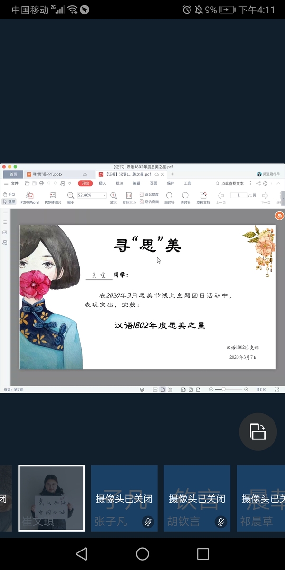Tap 崔文琪's video thumbnail
This screenshot has width=285, height=570.
pyautogui.click(x=51, y=498)
